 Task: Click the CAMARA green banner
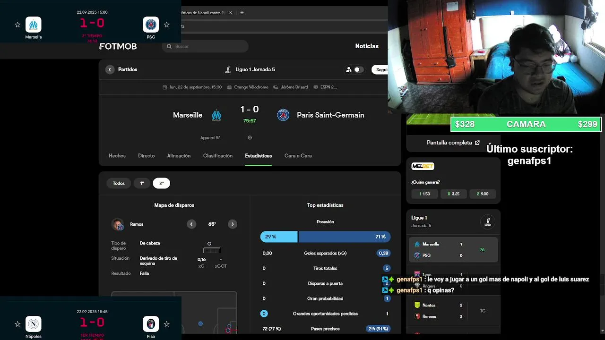coord(526,124)
